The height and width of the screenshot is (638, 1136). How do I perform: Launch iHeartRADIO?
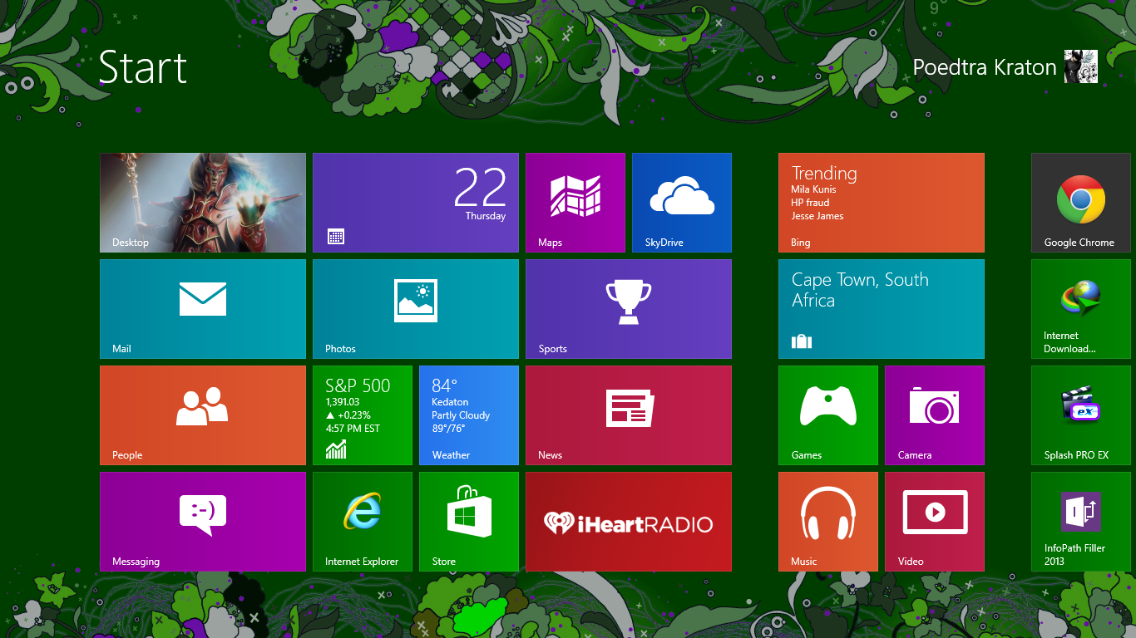click(x=628, y=521)
